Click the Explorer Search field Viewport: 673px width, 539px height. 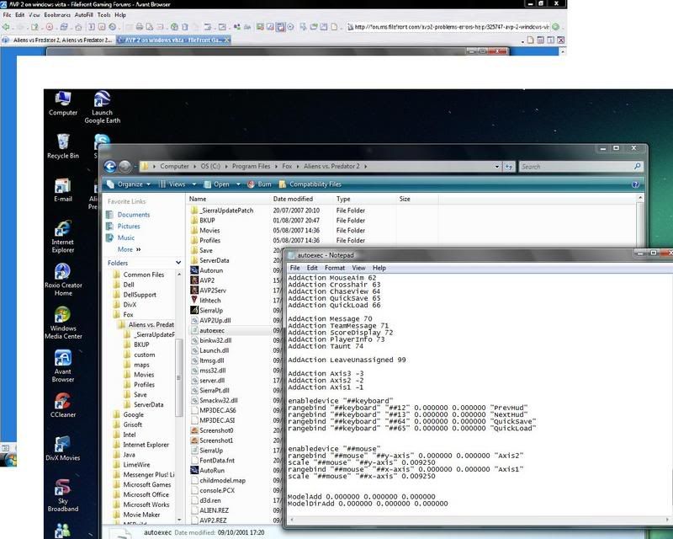581,167
